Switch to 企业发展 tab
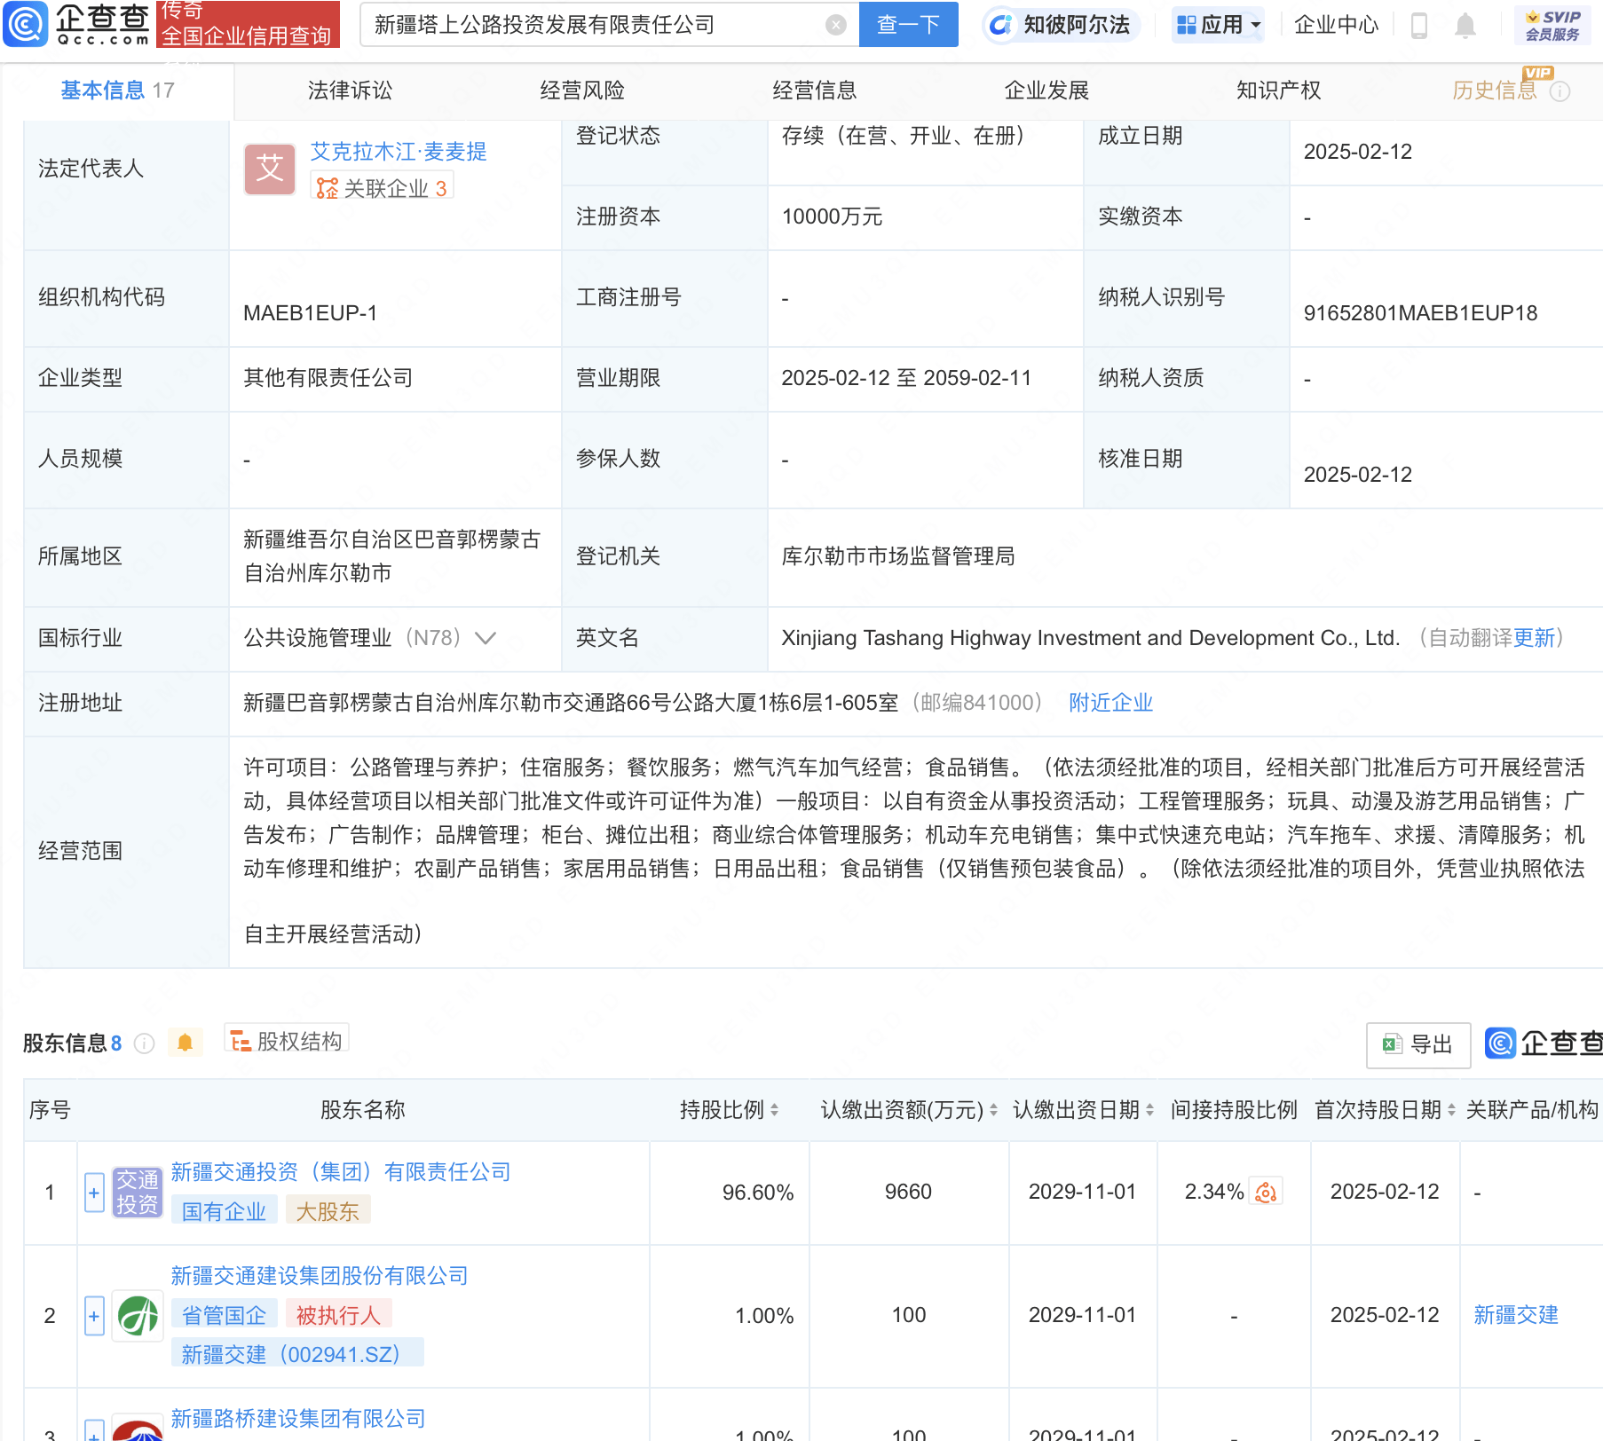Image resolution: width=1603 pixels, height=1441 pixels. click(x=1046, y=91)
